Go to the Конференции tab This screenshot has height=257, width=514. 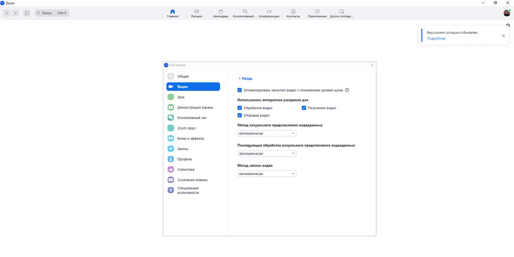[269, 13]
